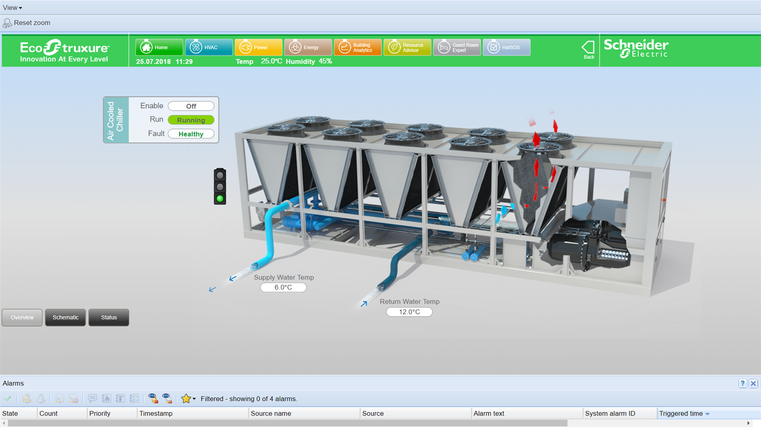Sort alarms by Triggered time column
The height and width of the screenshot is (428, 761).
click(x=681, y=414)
